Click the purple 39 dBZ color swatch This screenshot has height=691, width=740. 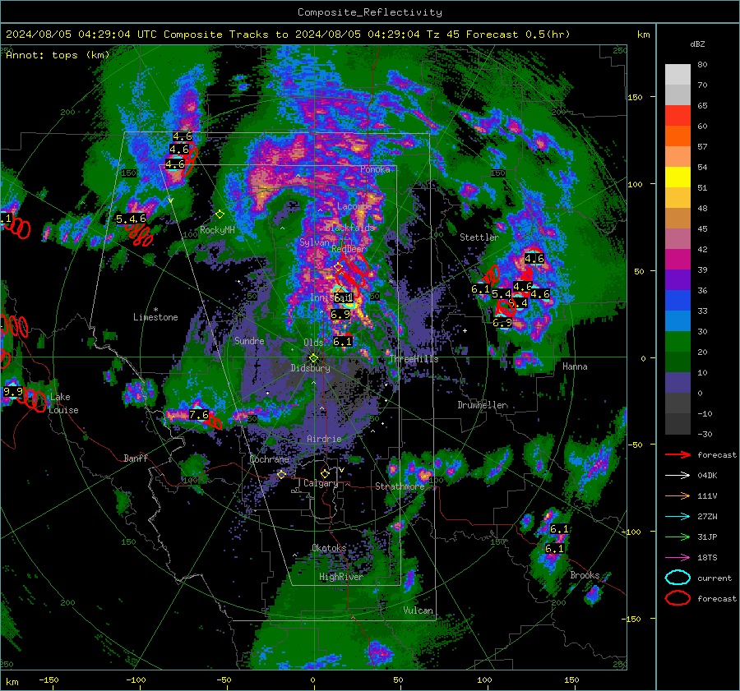point(678,279)
